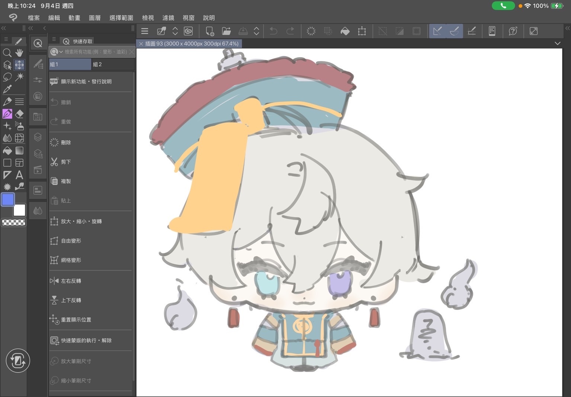Open the 圖層 menu

(x=94, y=18)
